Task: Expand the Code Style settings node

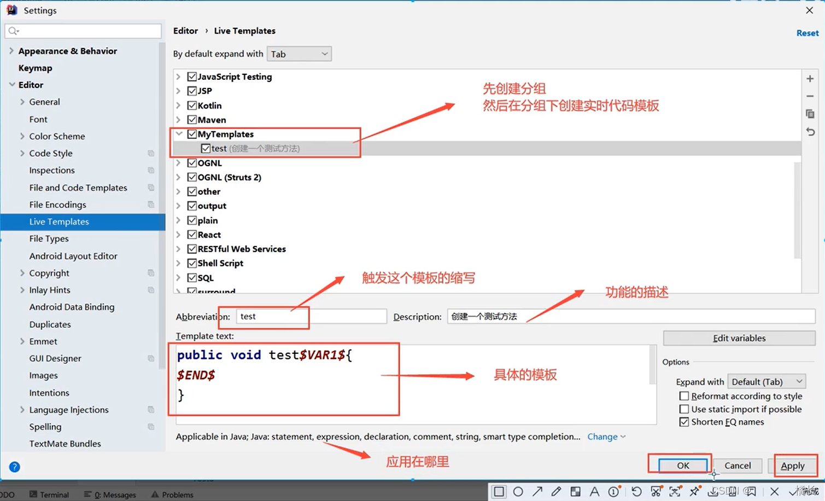Action: [x=22, y=153]
